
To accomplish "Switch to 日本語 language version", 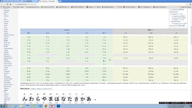I will tap(6, 41).
